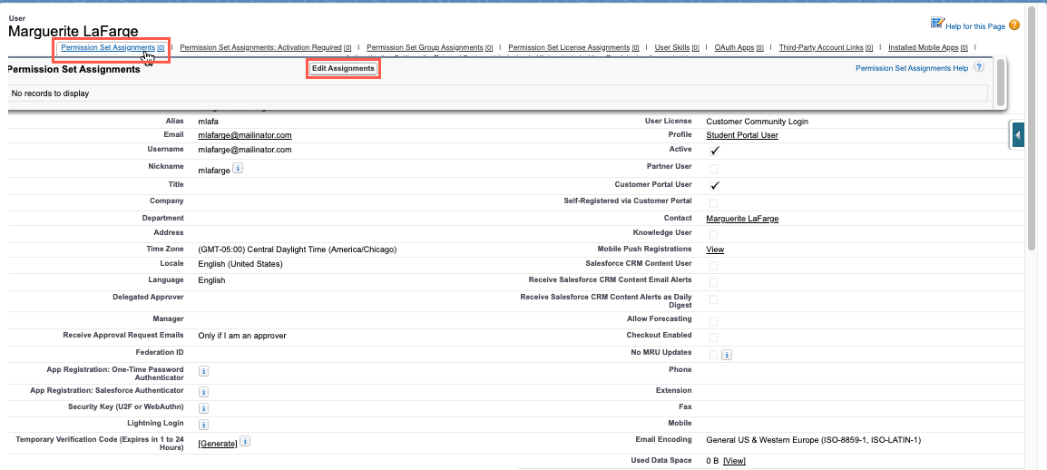Click Generate for the temporary verification code
1047x470 pixels.
[x=218, y=443]
